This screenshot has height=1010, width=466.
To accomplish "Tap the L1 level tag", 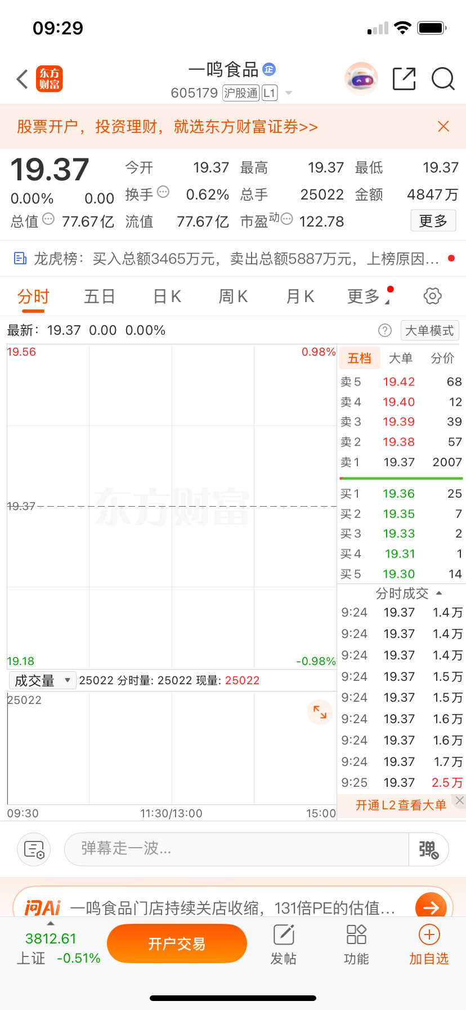I will pos(270,93).
